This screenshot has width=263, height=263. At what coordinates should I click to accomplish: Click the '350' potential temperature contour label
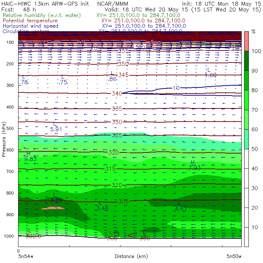[123, 64]
